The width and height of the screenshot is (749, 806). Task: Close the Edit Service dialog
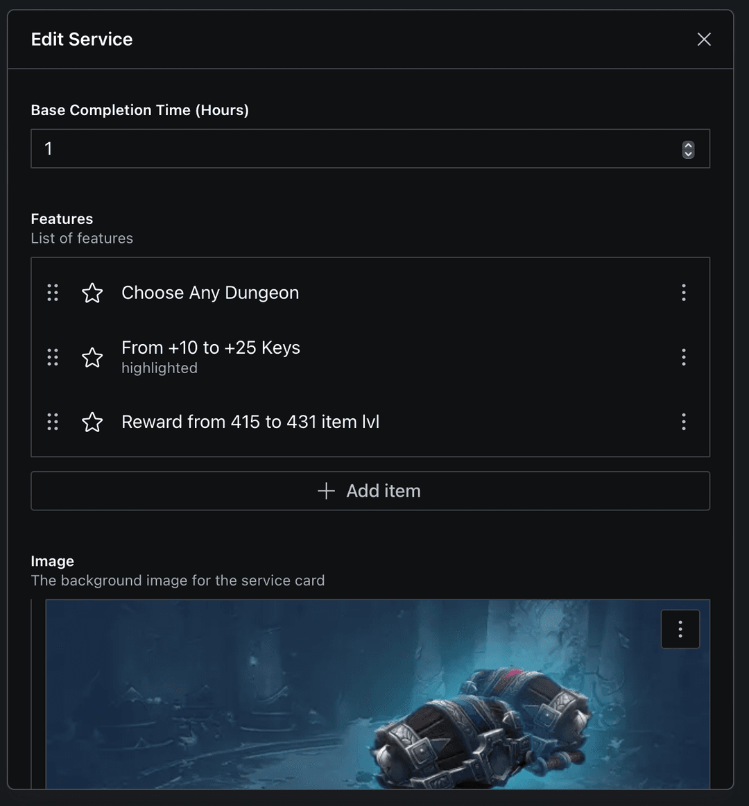(x=704, y=40)
